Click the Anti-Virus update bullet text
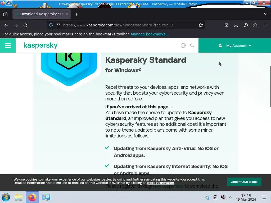 [x=166, y=152]
